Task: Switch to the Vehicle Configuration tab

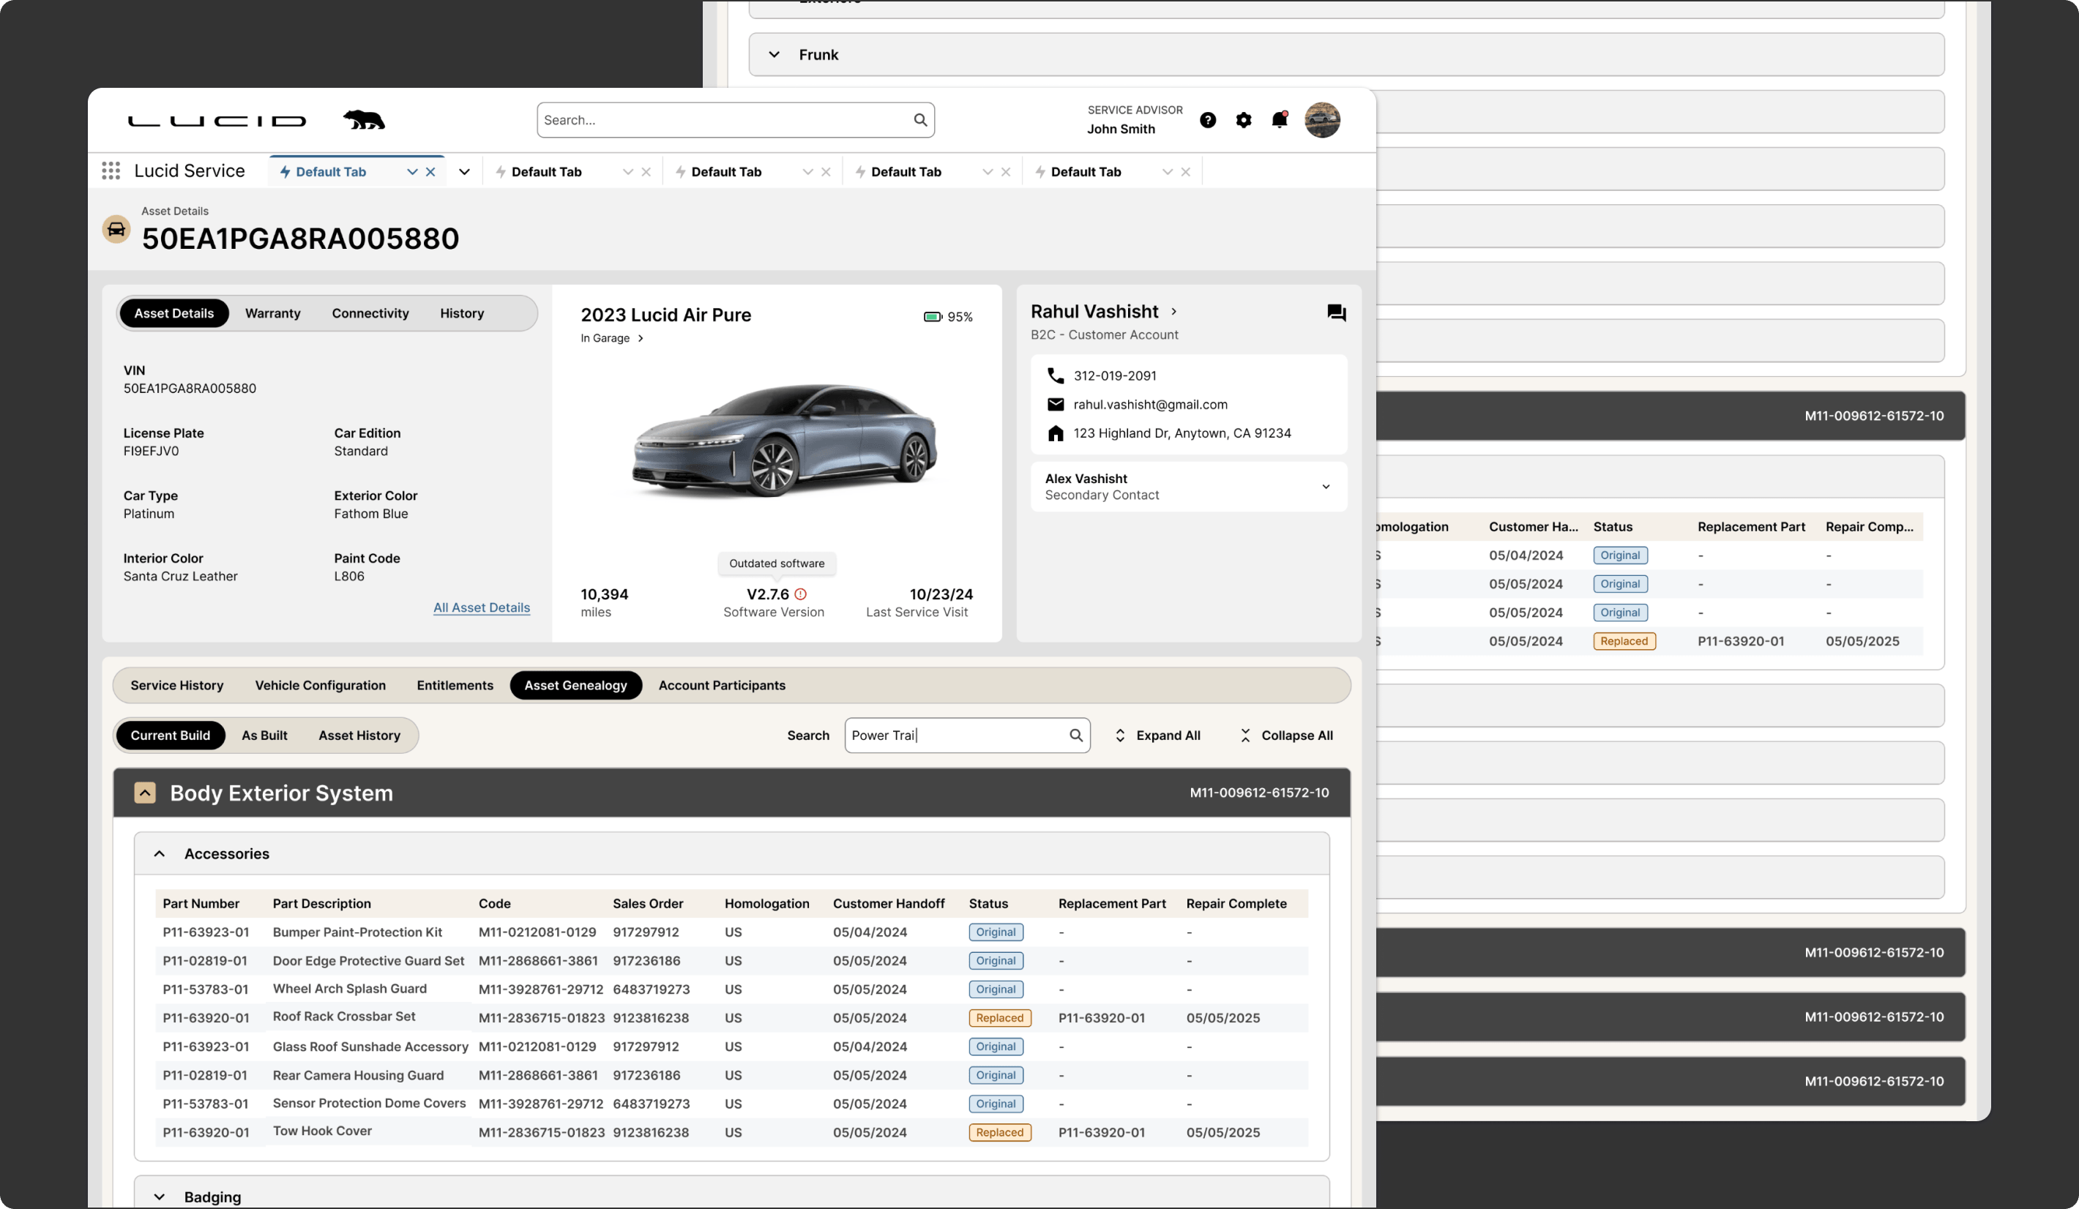Action: [x=320, y=685]
